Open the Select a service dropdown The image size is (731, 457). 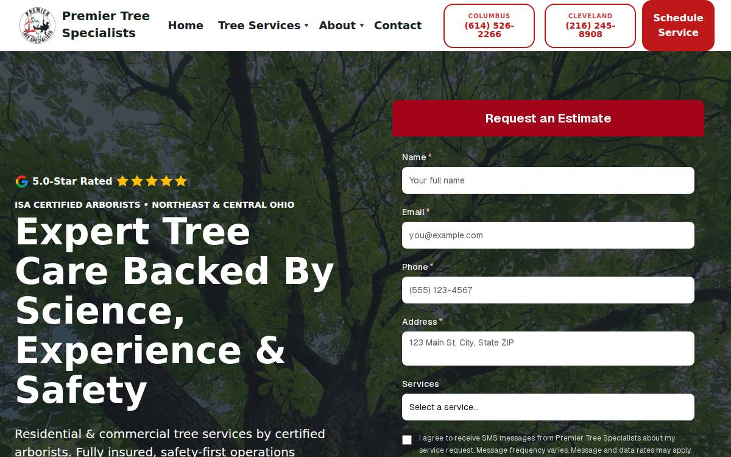[x=548, y=407]
